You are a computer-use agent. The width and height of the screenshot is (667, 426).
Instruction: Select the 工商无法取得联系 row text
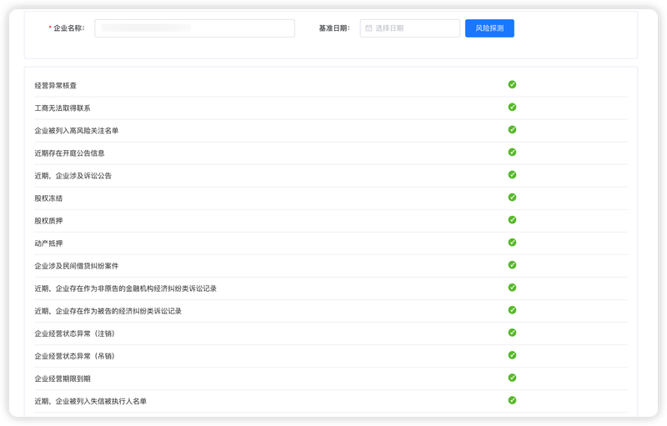[63, 108]
